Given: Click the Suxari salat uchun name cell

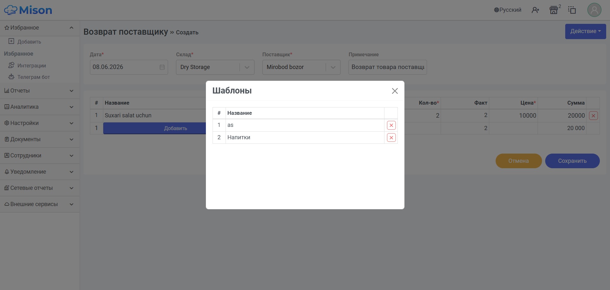Looking at the screenshot, I should click(x=154, y=115).
